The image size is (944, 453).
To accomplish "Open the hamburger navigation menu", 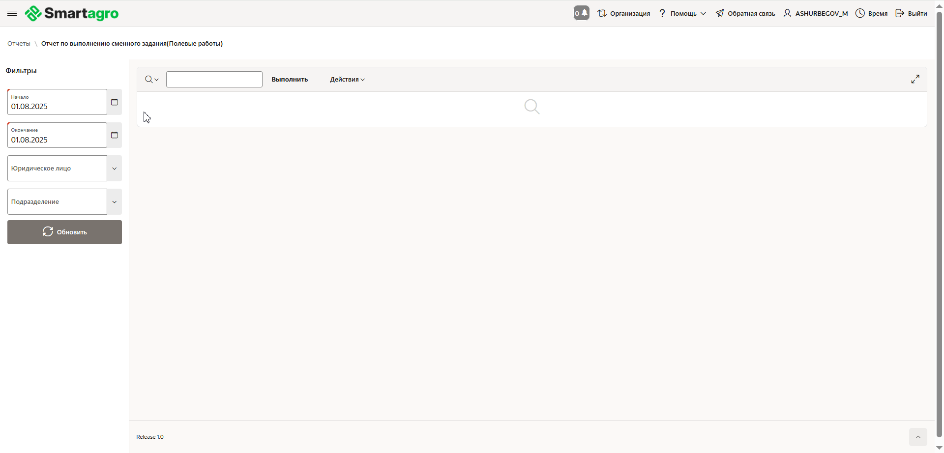I will tap(12, 13).
